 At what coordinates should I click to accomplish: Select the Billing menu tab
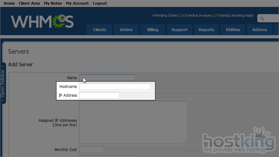153,30
